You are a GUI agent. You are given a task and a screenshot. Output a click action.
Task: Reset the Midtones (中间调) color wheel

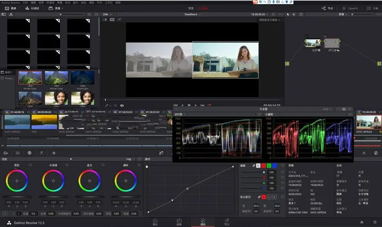click(x=67, y=165)
